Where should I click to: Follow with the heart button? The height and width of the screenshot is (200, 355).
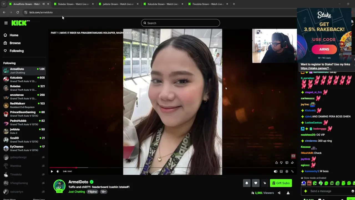coord(256,183)
